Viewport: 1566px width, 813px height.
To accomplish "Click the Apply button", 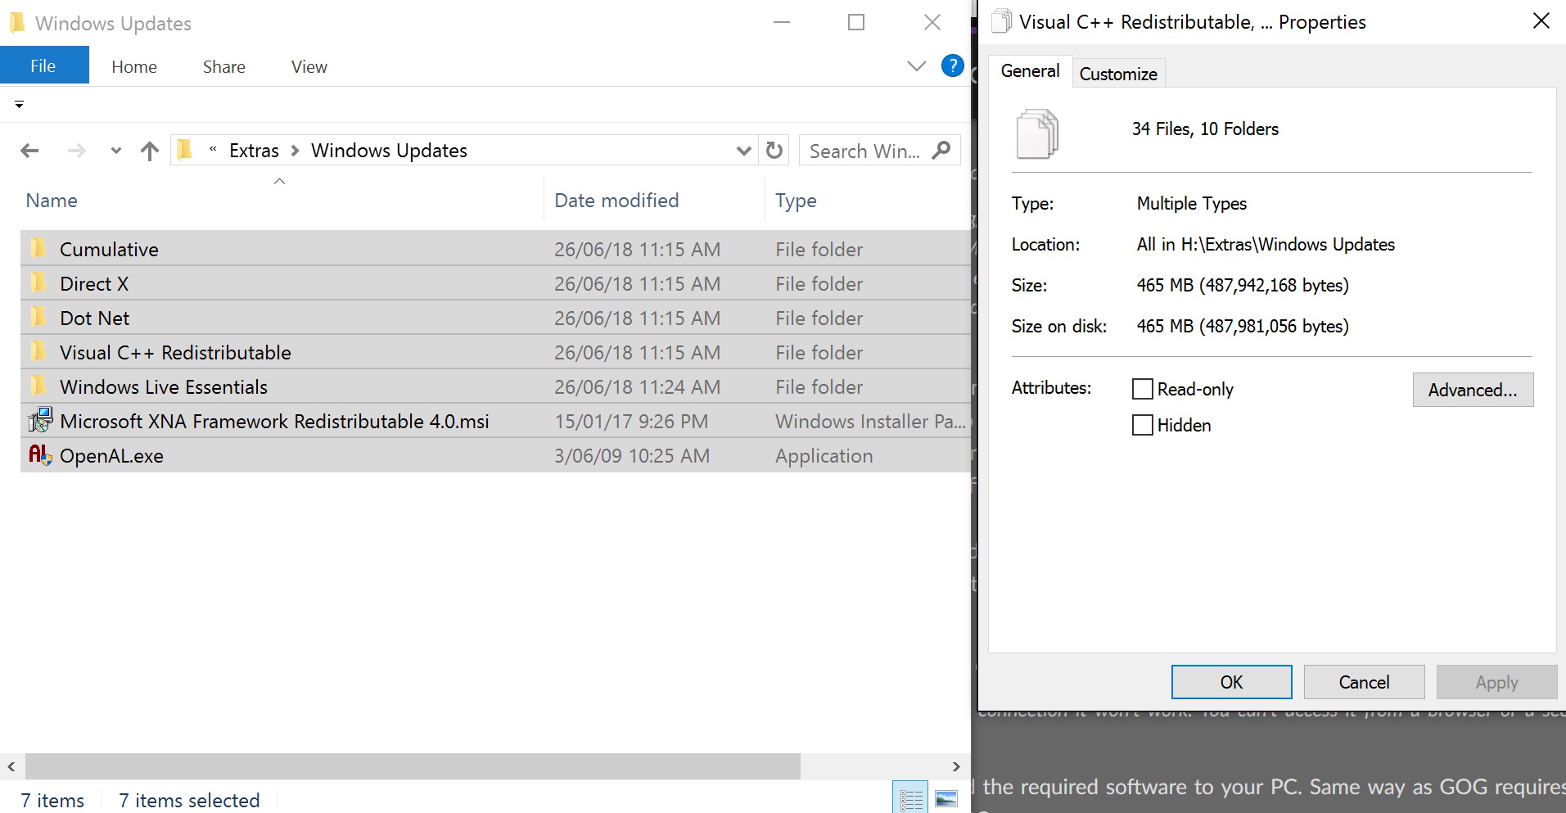I will pyautogui.click(x=1496, y=682).
